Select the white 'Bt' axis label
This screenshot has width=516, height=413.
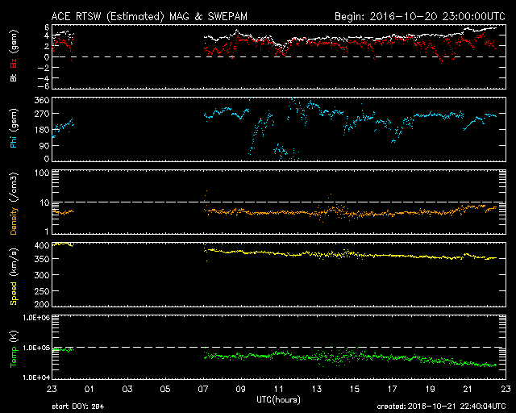(x=14, y=77)
